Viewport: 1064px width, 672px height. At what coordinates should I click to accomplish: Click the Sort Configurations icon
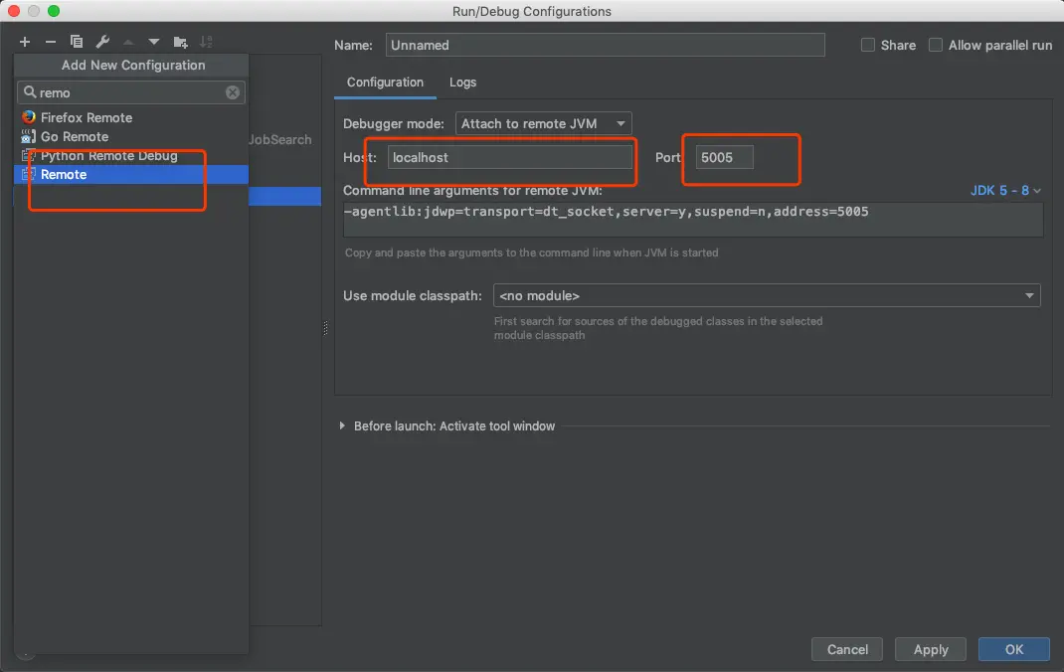click(x=206, y=42)
